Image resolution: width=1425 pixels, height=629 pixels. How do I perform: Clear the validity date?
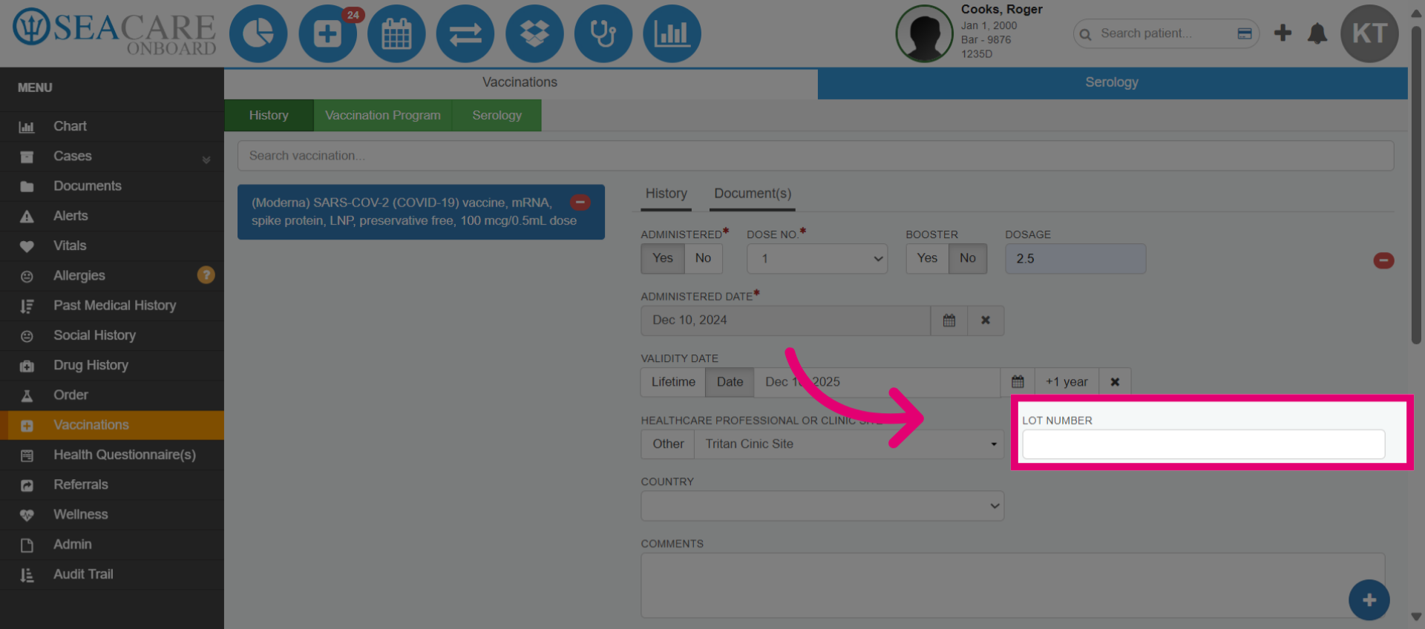[x=1115, y=382]
